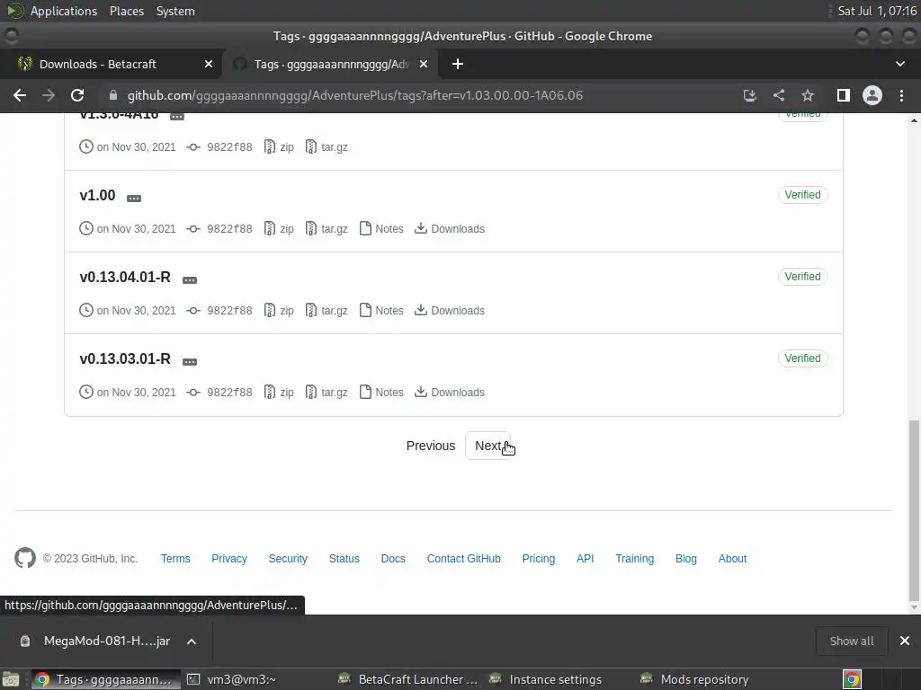The height and width of the screenshot is (690, 921).
Task: Open the System menu
Action: [175, 11]
